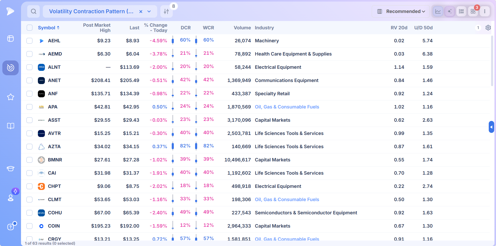This screenshot has height=246, width=496.
Task: Open the help chat sidebar icon
Action: click(10, 227)
